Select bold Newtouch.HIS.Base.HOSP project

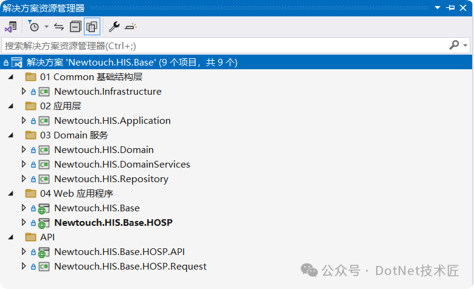point(114,223)
